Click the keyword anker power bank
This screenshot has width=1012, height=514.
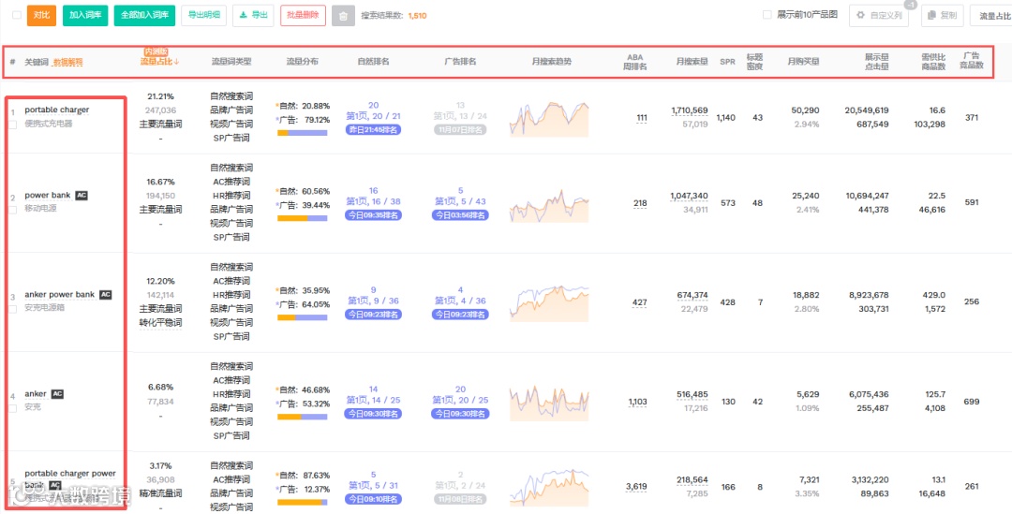[59, 295]
